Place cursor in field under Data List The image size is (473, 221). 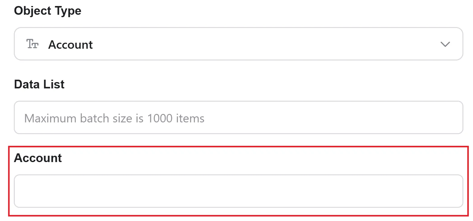click(x=238, y=118)
